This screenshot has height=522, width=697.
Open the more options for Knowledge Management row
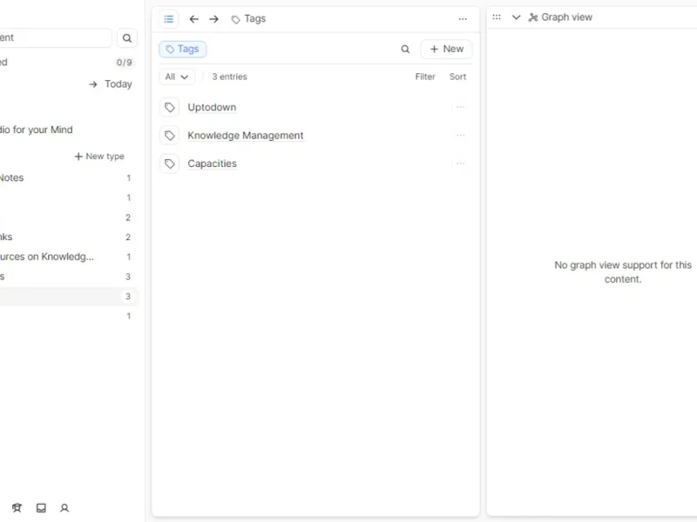click(461, 135)
